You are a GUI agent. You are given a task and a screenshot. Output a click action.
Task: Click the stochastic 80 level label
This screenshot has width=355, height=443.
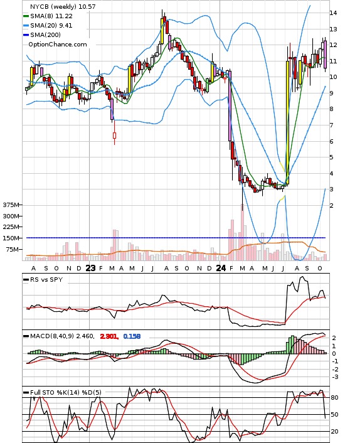[x=334, y=398]
